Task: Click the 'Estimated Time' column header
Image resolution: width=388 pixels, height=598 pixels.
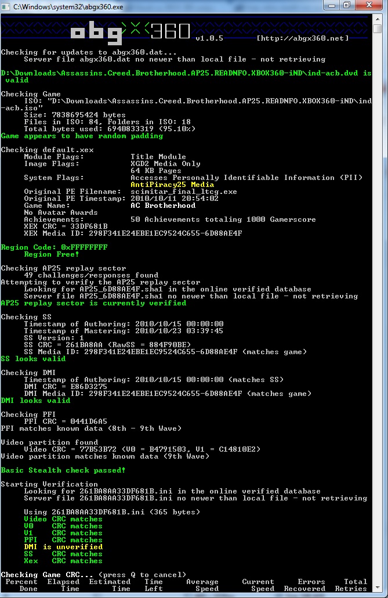Action: [x=110, y=585]
